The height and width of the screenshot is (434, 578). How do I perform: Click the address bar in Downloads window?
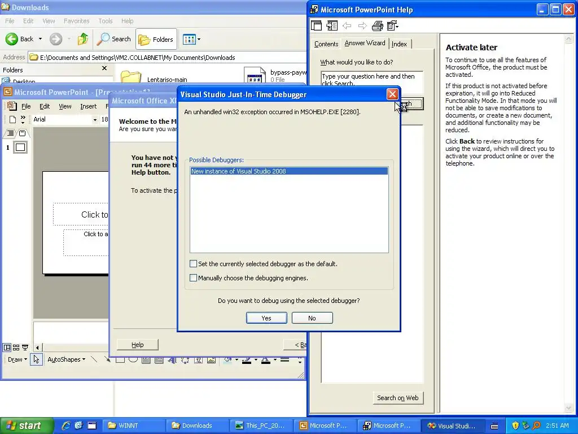click(x=168, y=58)
